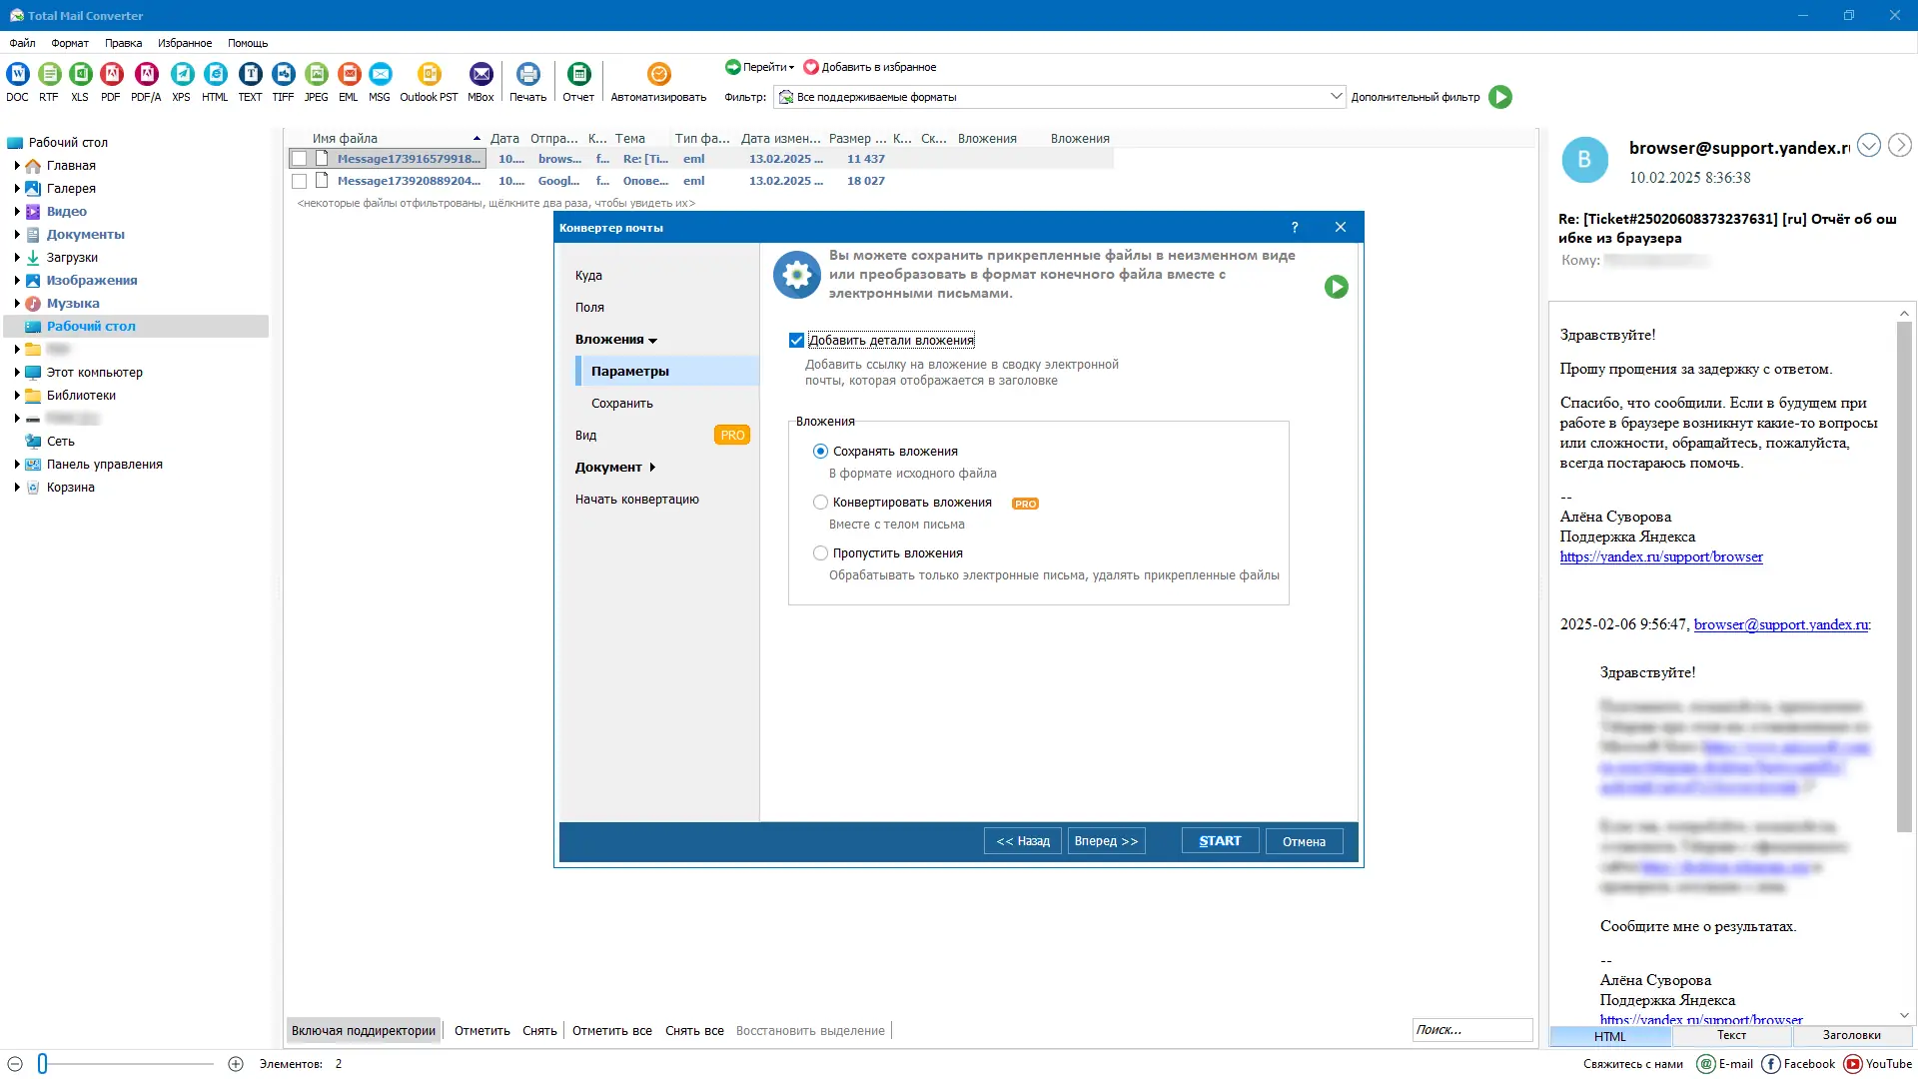Screen dimensions: 1918x1079
Task: Choose Конвертировать вложения radio option
Action: click(x=820, y=503)
